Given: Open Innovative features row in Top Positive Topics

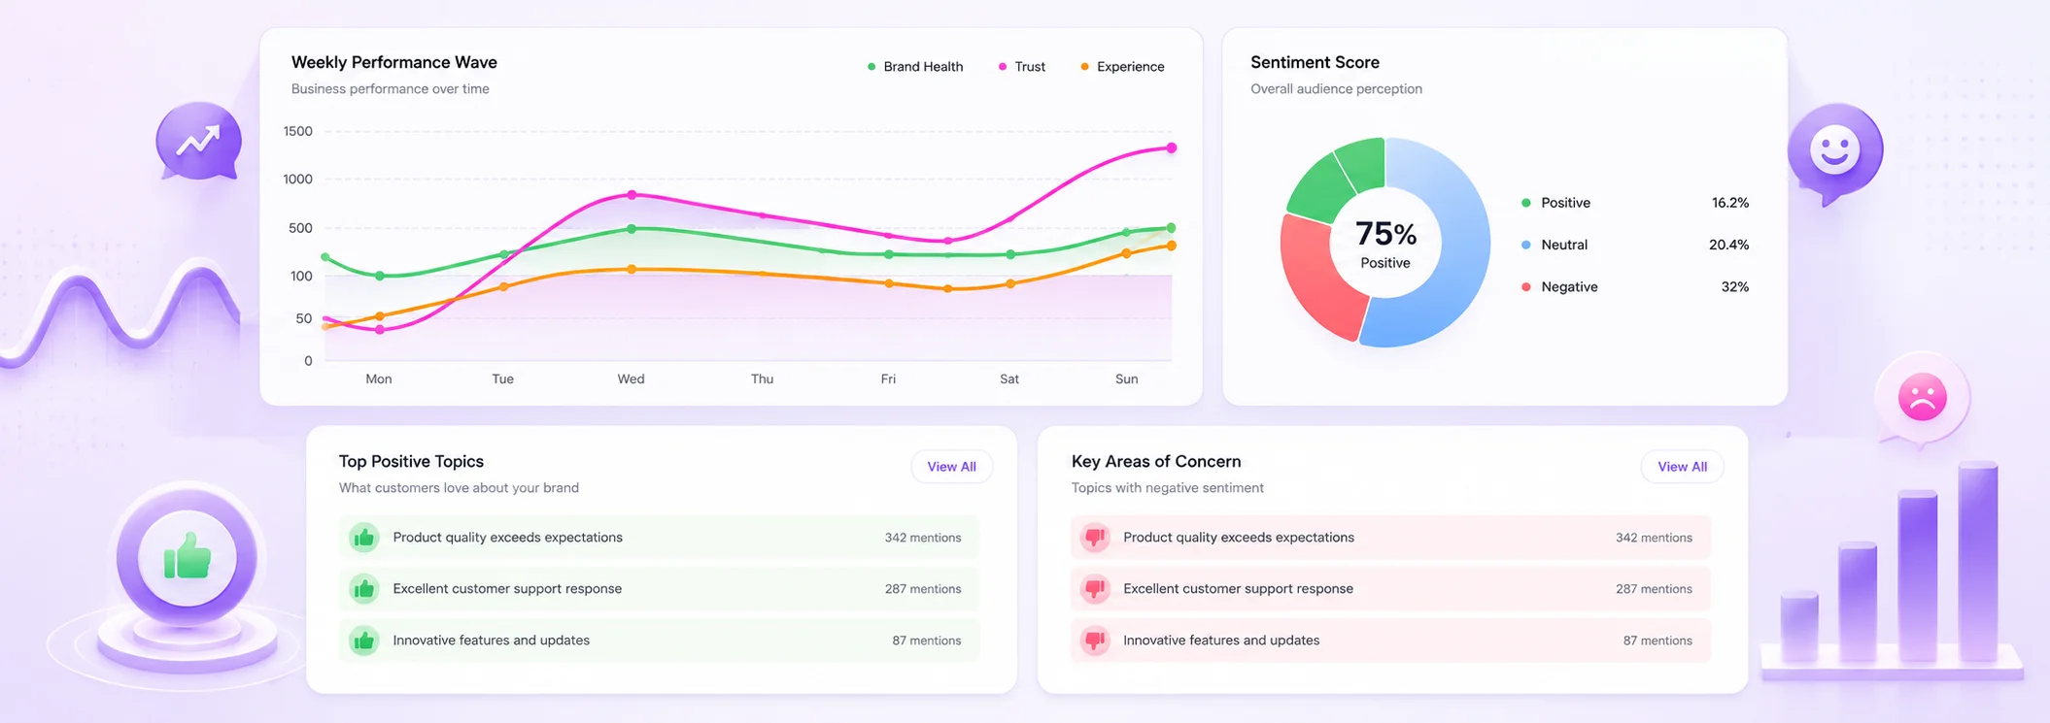Looking at the screenshot, I should click(659, 641).
